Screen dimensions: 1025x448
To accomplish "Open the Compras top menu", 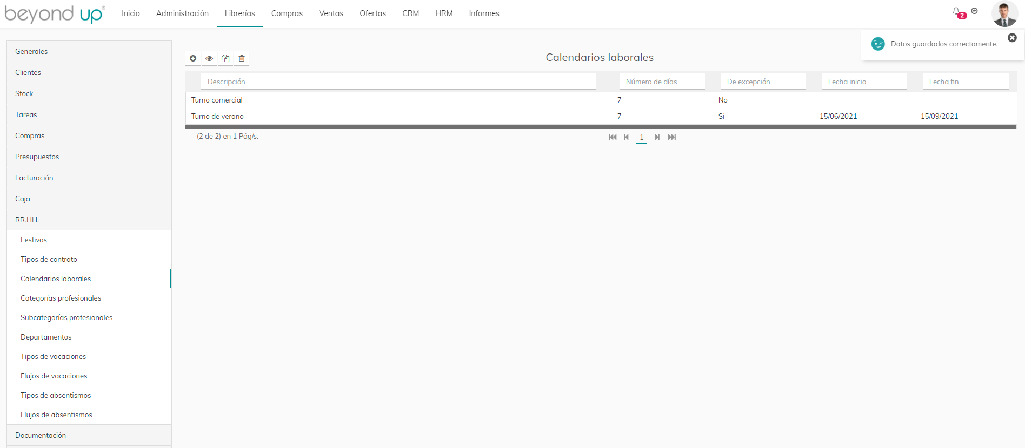I will pyautogui.click(x=287, y=13).
